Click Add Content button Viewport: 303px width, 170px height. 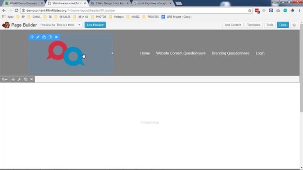tap(232, 25)
